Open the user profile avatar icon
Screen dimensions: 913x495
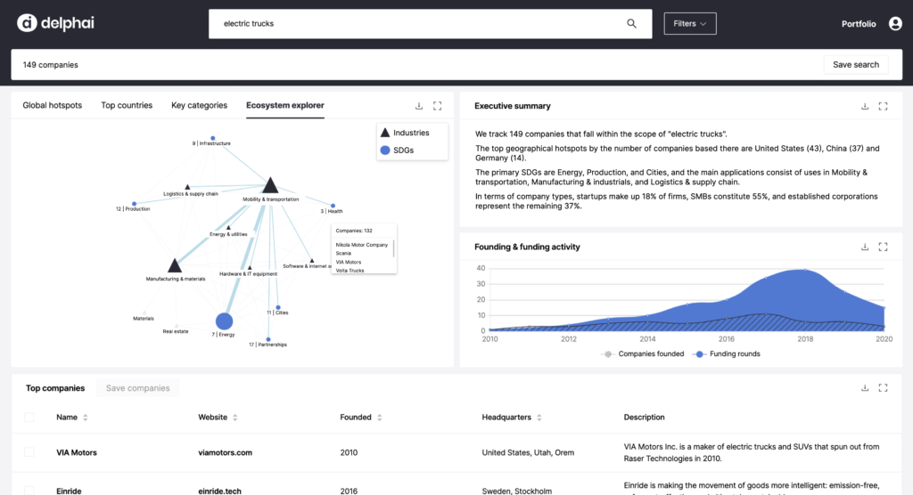(895, 24)
